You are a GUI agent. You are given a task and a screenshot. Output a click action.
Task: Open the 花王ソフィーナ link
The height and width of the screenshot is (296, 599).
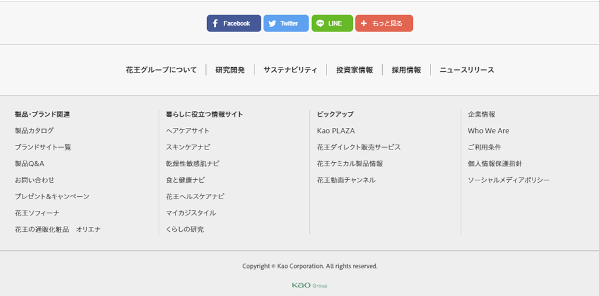coord(37,213)
